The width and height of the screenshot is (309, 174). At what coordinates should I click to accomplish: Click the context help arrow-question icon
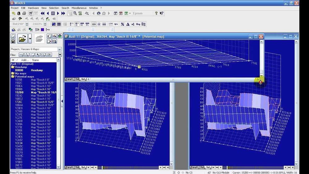click(161, 13)
